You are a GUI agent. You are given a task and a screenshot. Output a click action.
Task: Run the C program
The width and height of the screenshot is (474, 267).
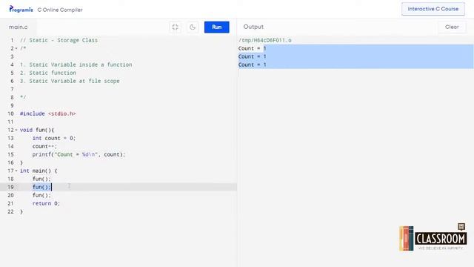pos(216,27)
